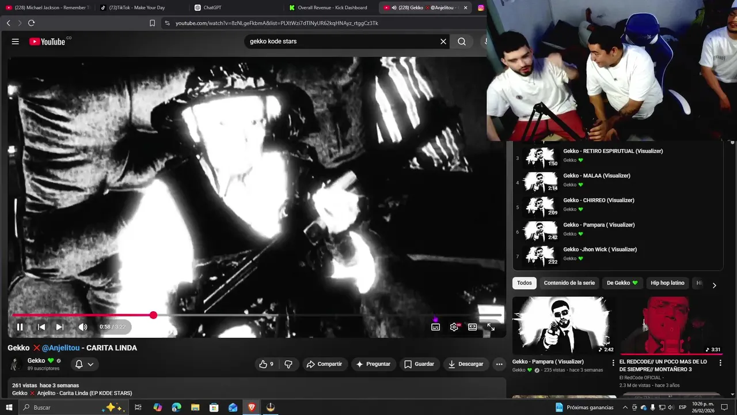The width and height of the screenshot is (737, 415).
Task: Open more actions three-dot menu
Action: [x=499, y=364]
